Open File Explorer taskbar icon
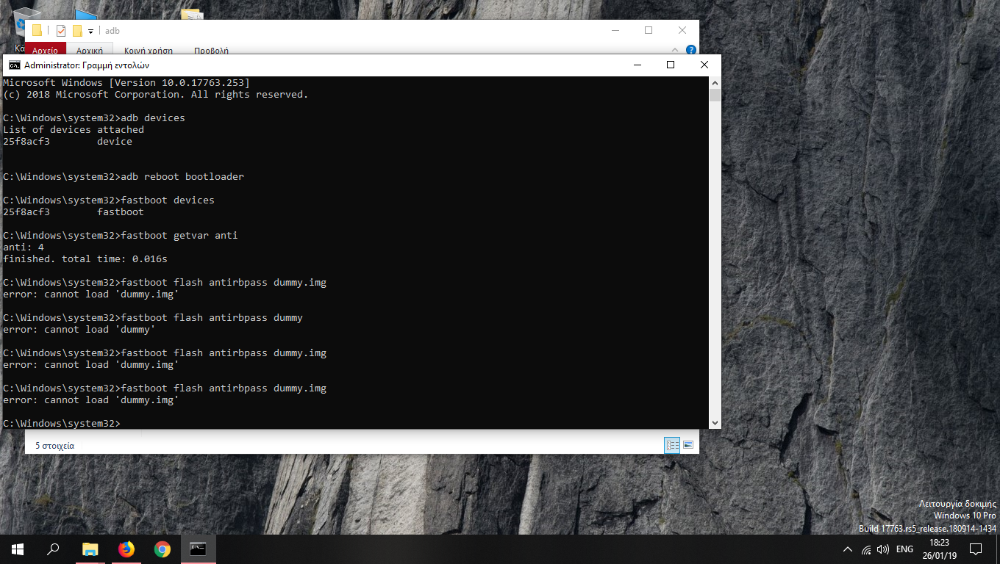 click(x=90, y=549)
